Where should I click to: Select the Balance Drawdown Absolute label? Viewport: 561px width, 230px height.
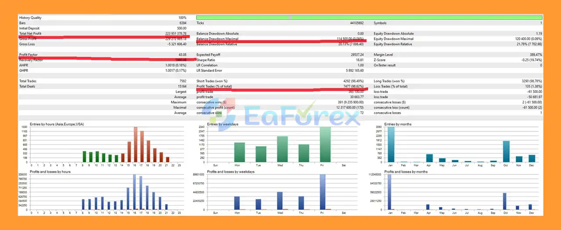[217, 33]
